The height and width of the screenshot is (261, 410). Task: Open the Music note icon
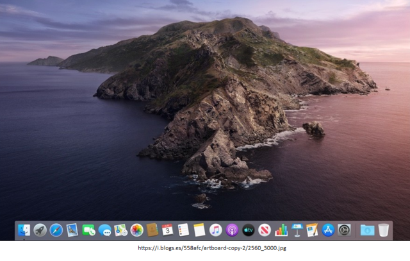(216, 230)
